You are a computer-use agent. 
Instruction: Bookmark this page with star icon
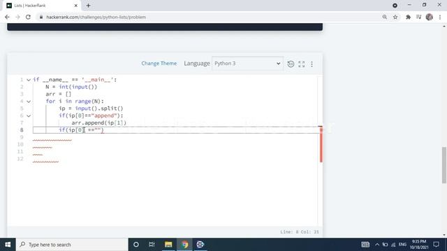tap(395, 17)
